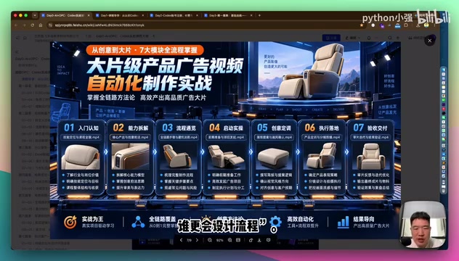Screen dimensions: 459x261
Task: Close the Day3 browser tab
Action: [251, 15]
